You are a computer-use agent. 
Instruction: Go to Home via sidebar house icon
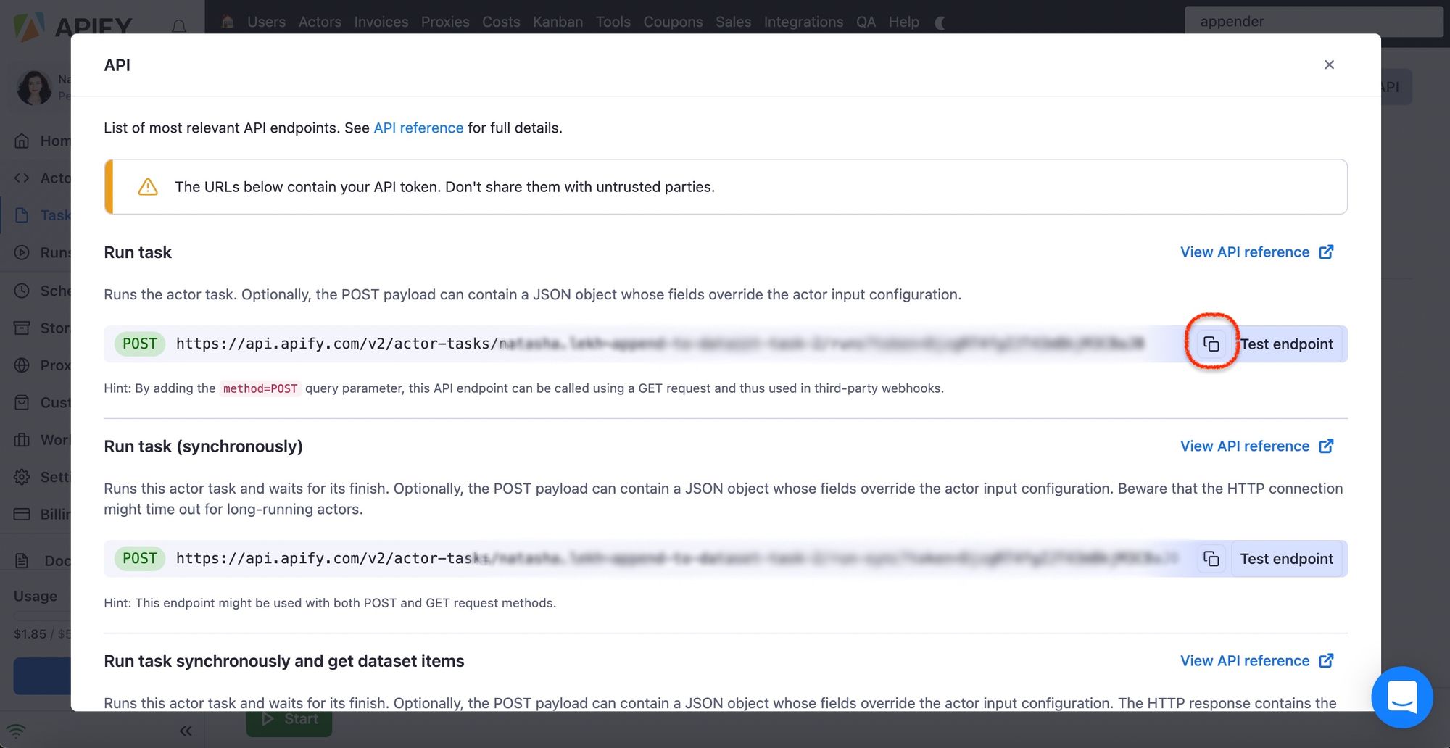(x=22, y=141)
